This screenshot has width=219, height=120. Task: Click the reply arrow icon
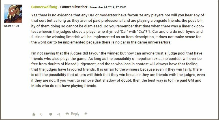(x=67, y=114)
